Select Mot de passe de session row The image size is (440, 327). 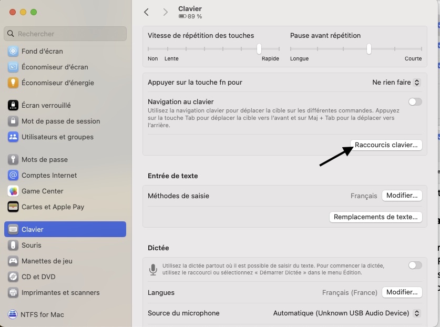65,121
